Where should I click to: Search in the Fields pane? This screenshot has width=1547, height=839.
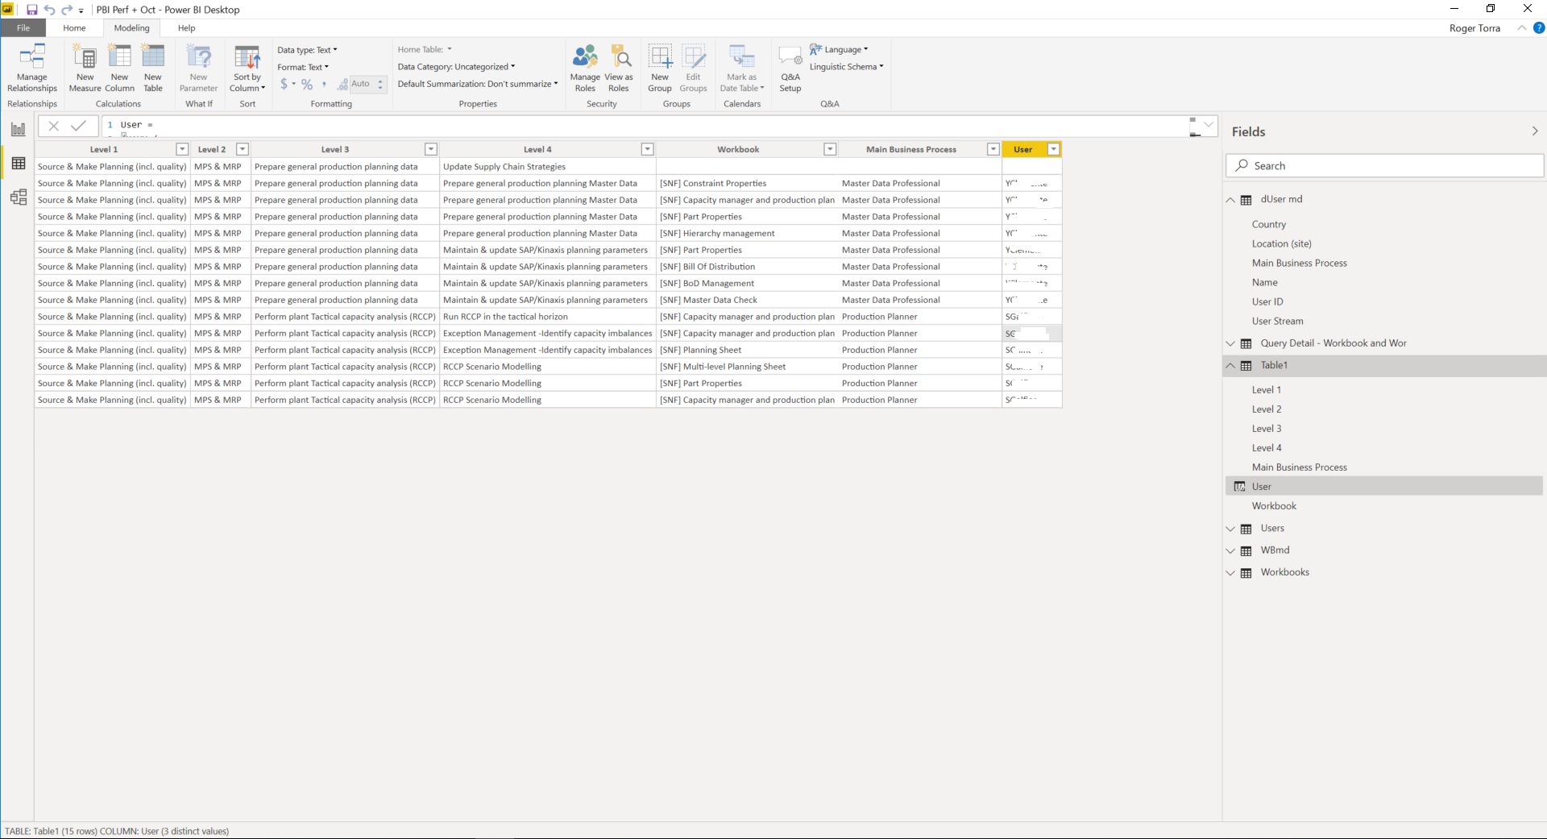[x=1384, y=166]
